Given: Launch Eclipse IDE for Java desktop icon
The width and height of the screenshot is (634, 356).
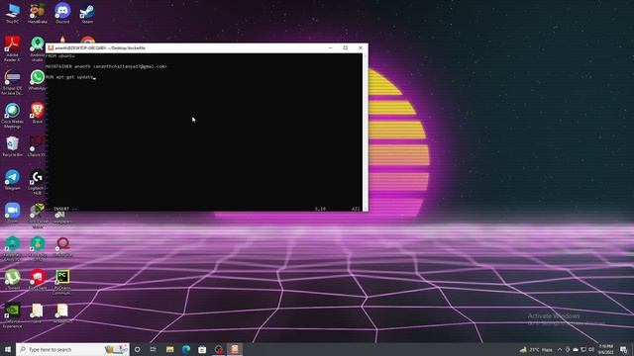Looking at the screenshot, I should pos(13,82).
